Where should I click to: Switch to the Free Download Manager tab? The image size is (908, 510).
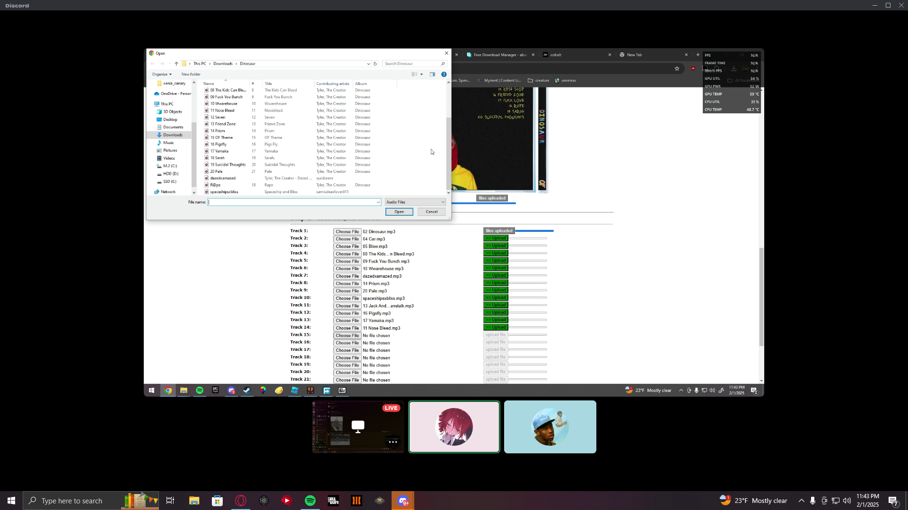point(499,55)
